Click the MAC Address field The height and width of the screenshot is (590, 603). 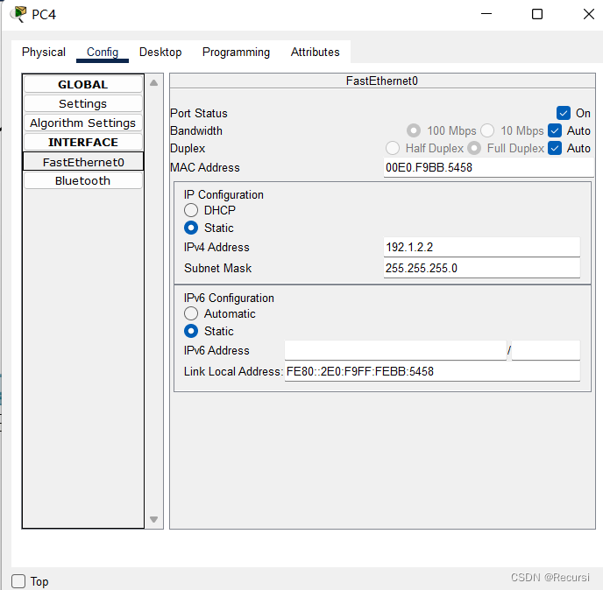pos(489,167)
